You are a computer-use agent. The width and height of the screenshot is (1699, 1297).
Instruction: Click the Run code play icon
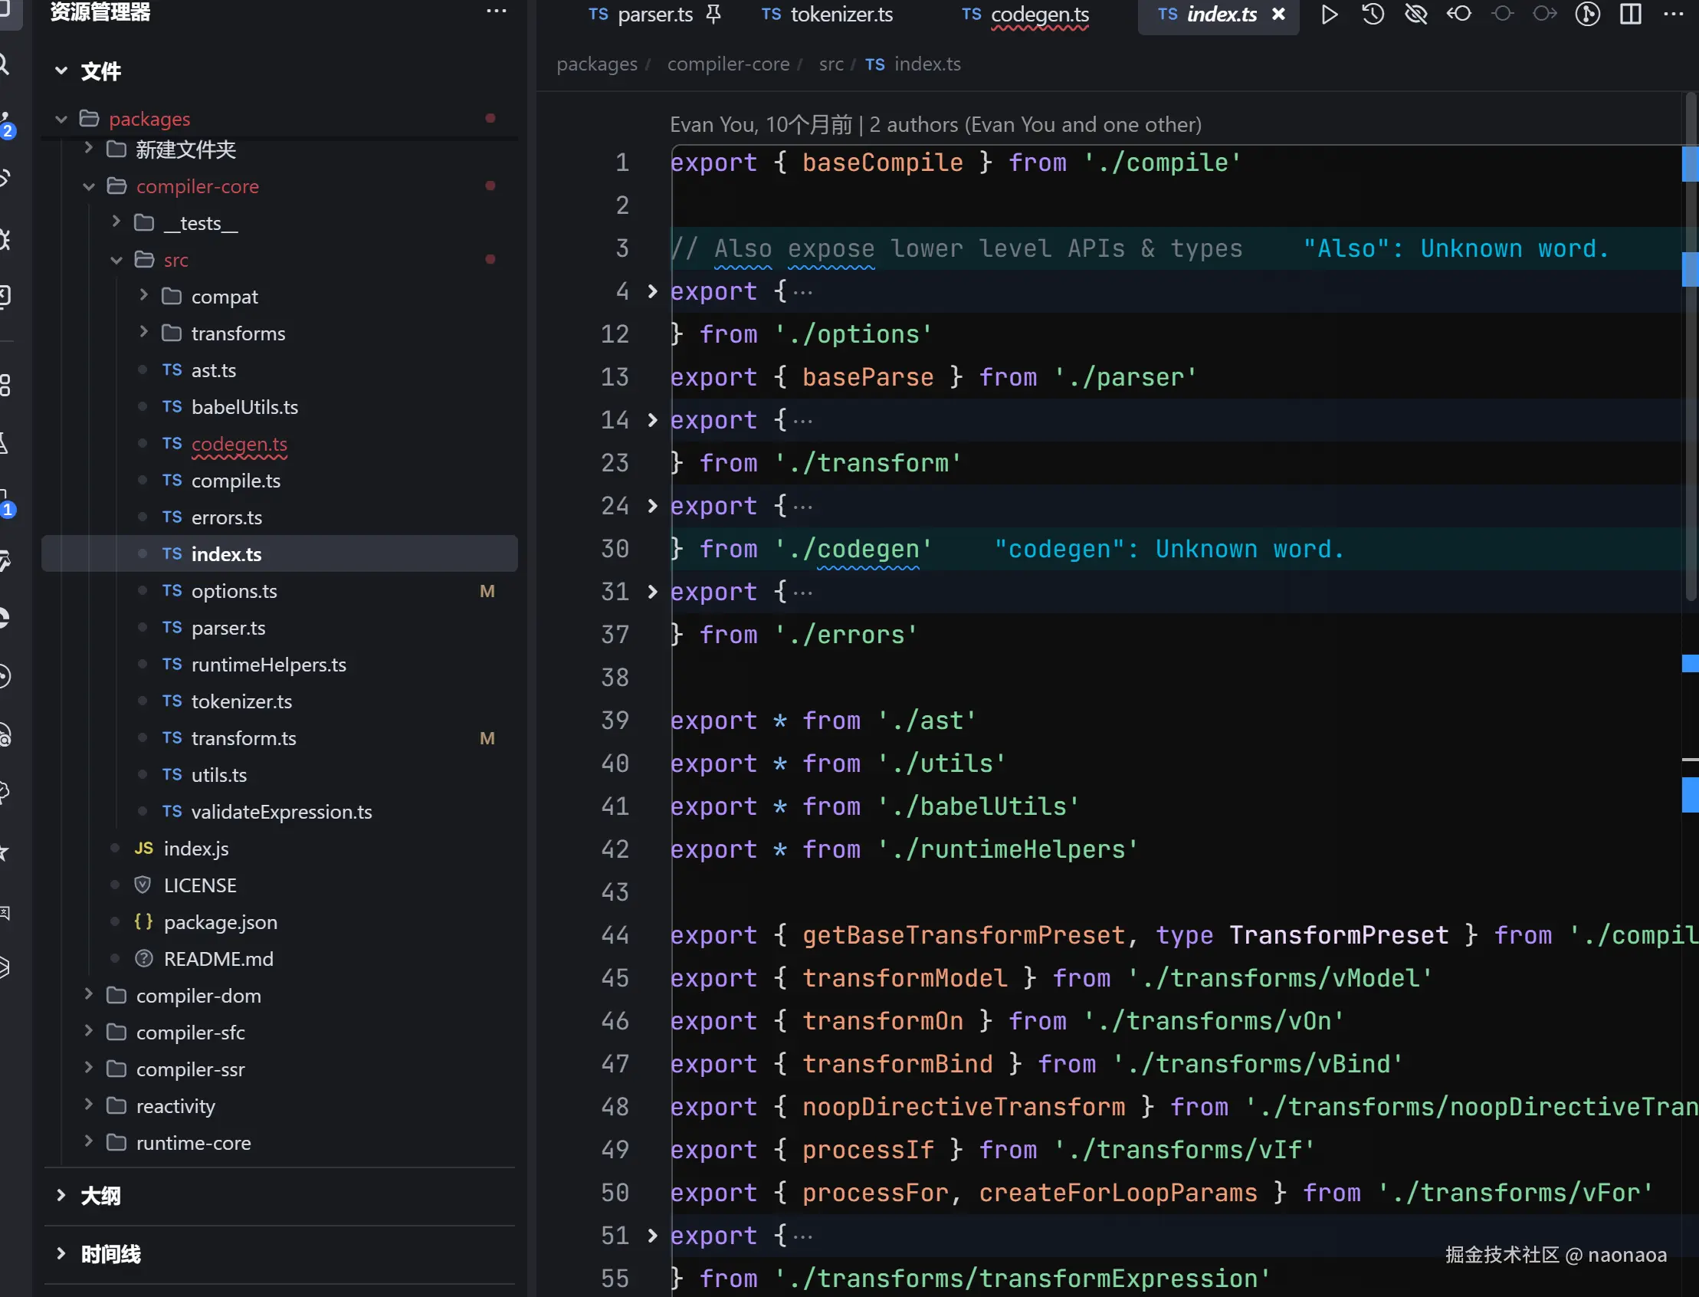click(1329, 14)
